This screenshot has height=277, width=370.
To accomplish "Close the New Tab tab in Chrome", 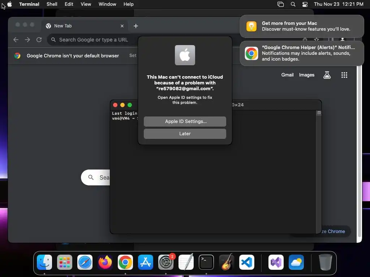I will (122, 26).
